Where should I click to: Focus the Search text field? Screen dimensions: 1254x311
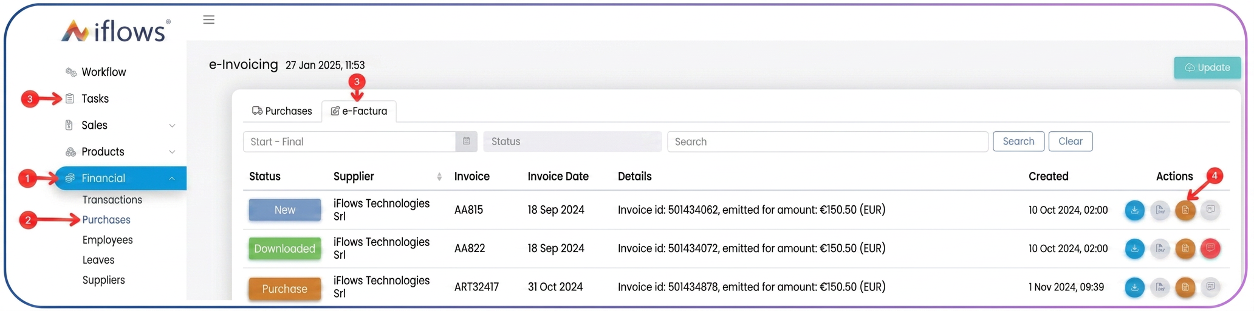pos(827,142)
